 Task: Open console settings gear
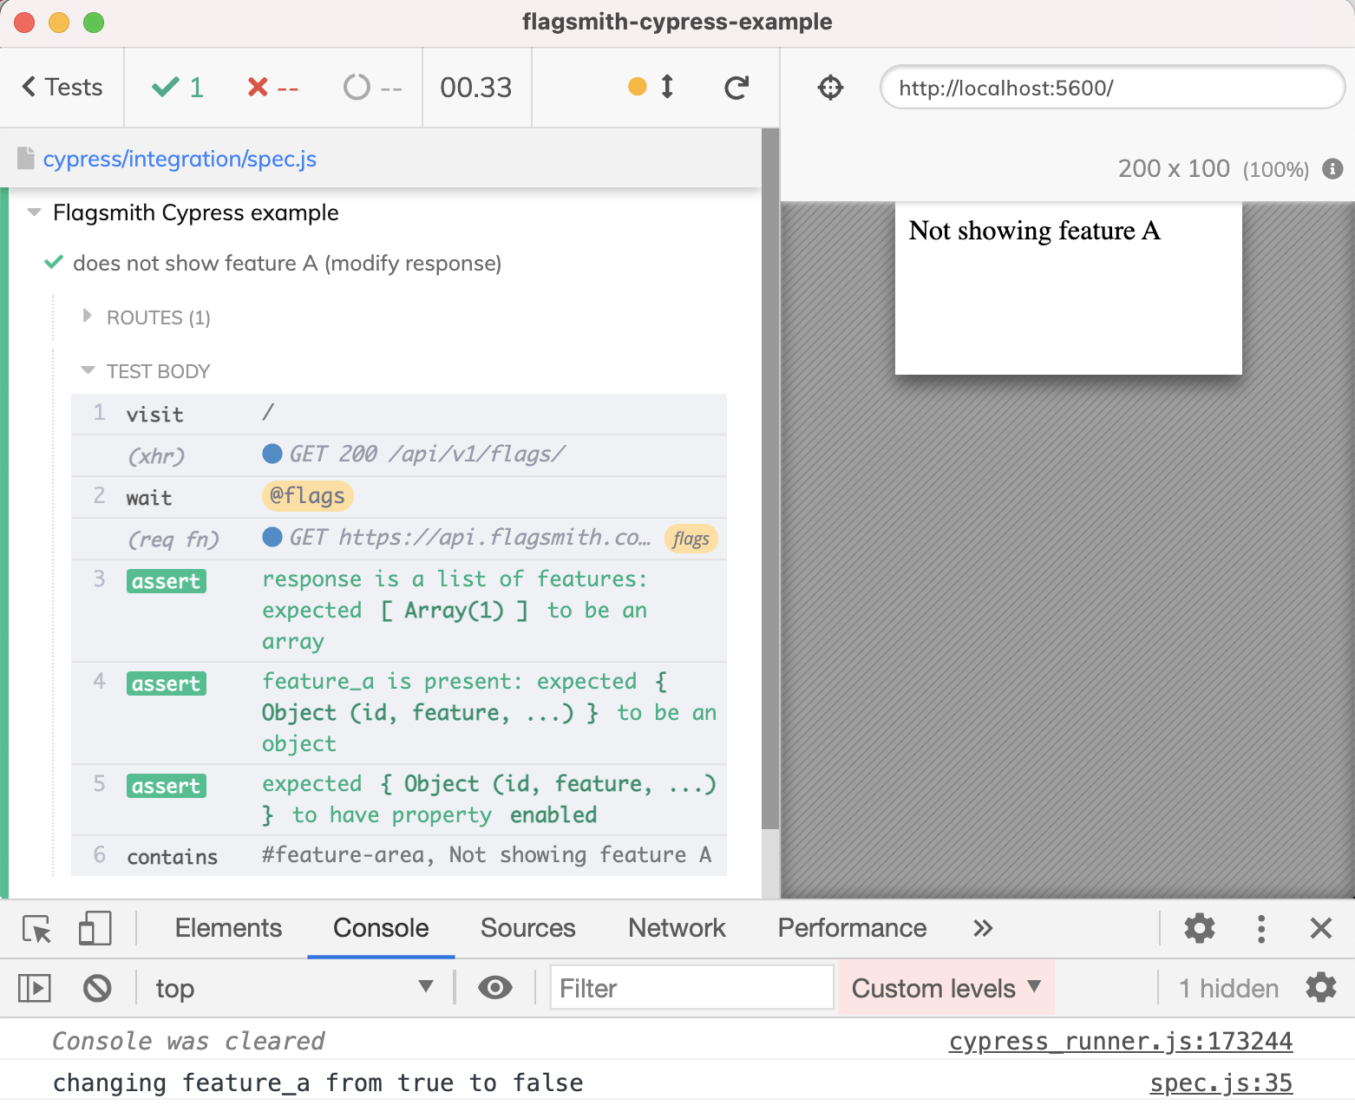click(x=1321, y=988)
